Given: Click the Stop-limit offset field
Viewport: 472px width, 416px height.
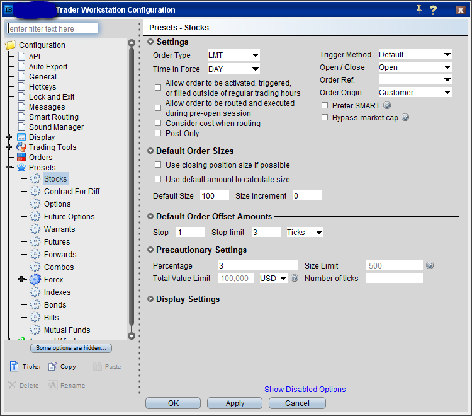Looking at the screenshot, I should click(266, 232).
